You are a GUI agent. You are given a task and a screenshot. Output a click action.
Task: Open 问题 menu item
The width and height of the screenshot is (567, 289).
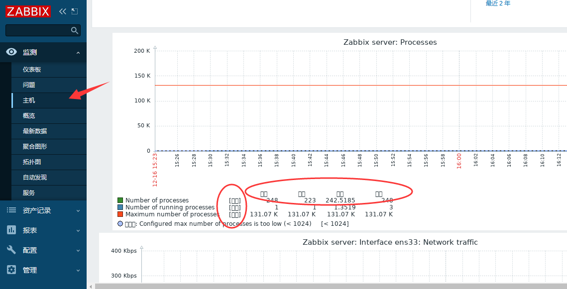49,85
